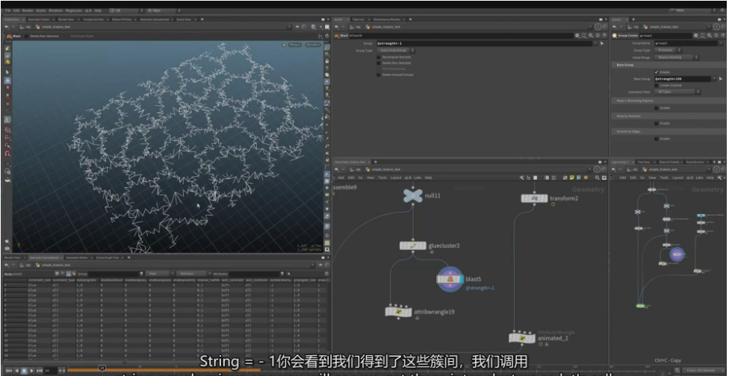
Task: Open Layout menu in network editor
Action: [x=395, y=178]
